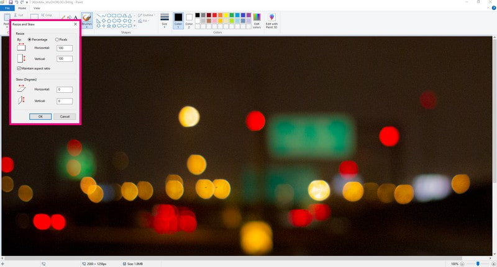Image resolution: width=497 pixels, height=267 pixels.
Task: Select the Brushes tool icon
Action: [x=86, y=20]
